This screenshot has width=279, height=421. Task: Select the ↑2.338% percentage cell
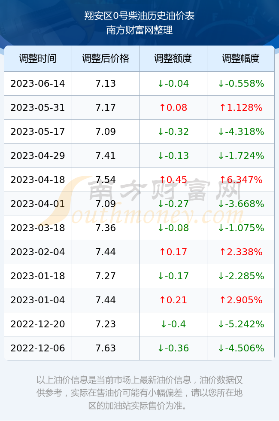click(241, 252)
